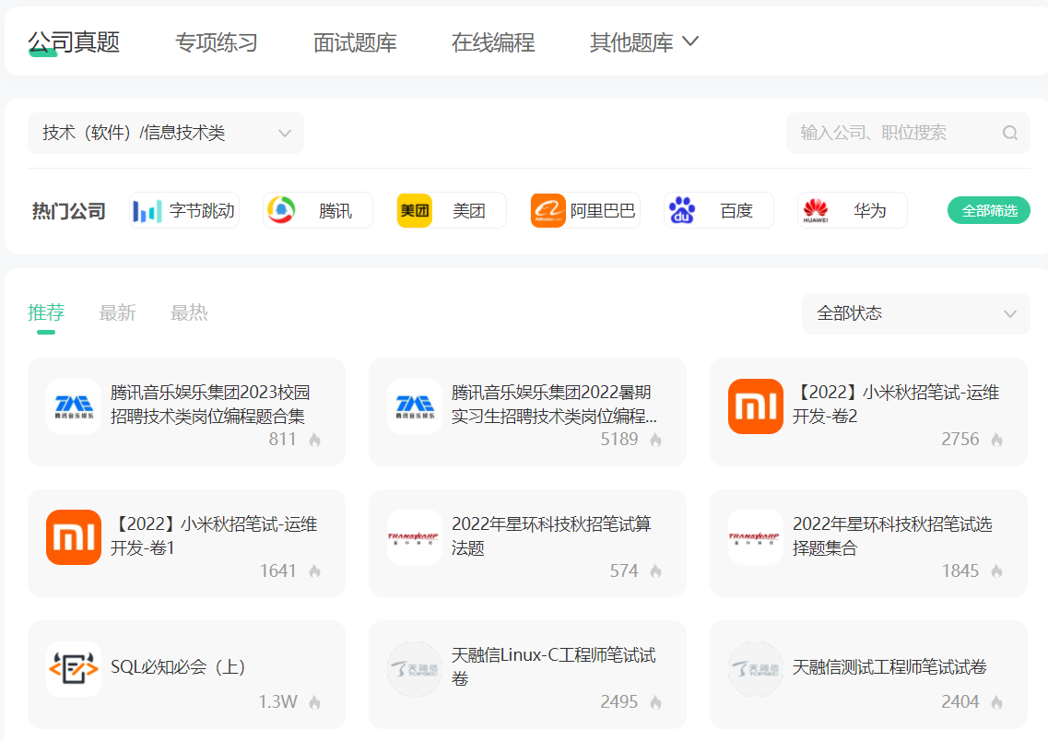The width and height of the screenshot is (1048, 741).
Task: Click the Meituan yellow logo icon
Action: point(415,210)
